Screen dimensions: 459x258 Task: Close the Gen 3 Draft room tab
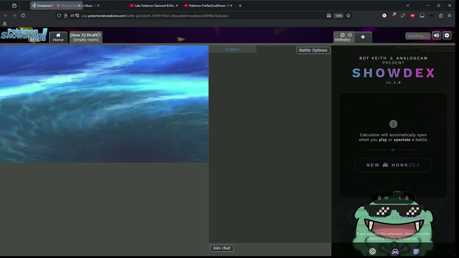tap(99, 35)
